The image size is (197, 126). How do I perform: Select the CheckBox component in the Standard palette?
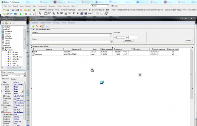pyautogui.click(x=74, y=13)
